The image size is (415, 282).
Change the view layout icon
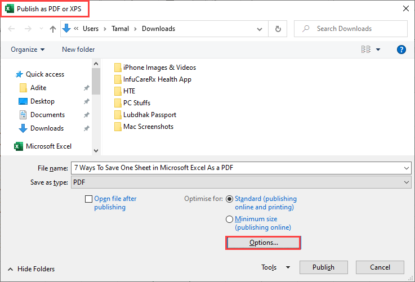[366, 49]
